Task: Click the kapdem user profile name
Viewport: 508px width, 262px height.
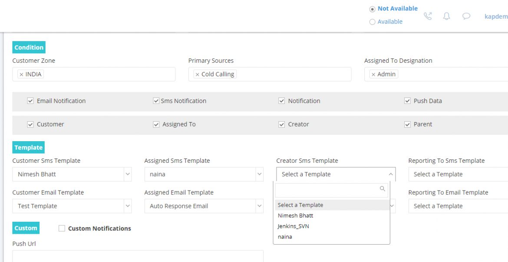Action: point(496,16)
